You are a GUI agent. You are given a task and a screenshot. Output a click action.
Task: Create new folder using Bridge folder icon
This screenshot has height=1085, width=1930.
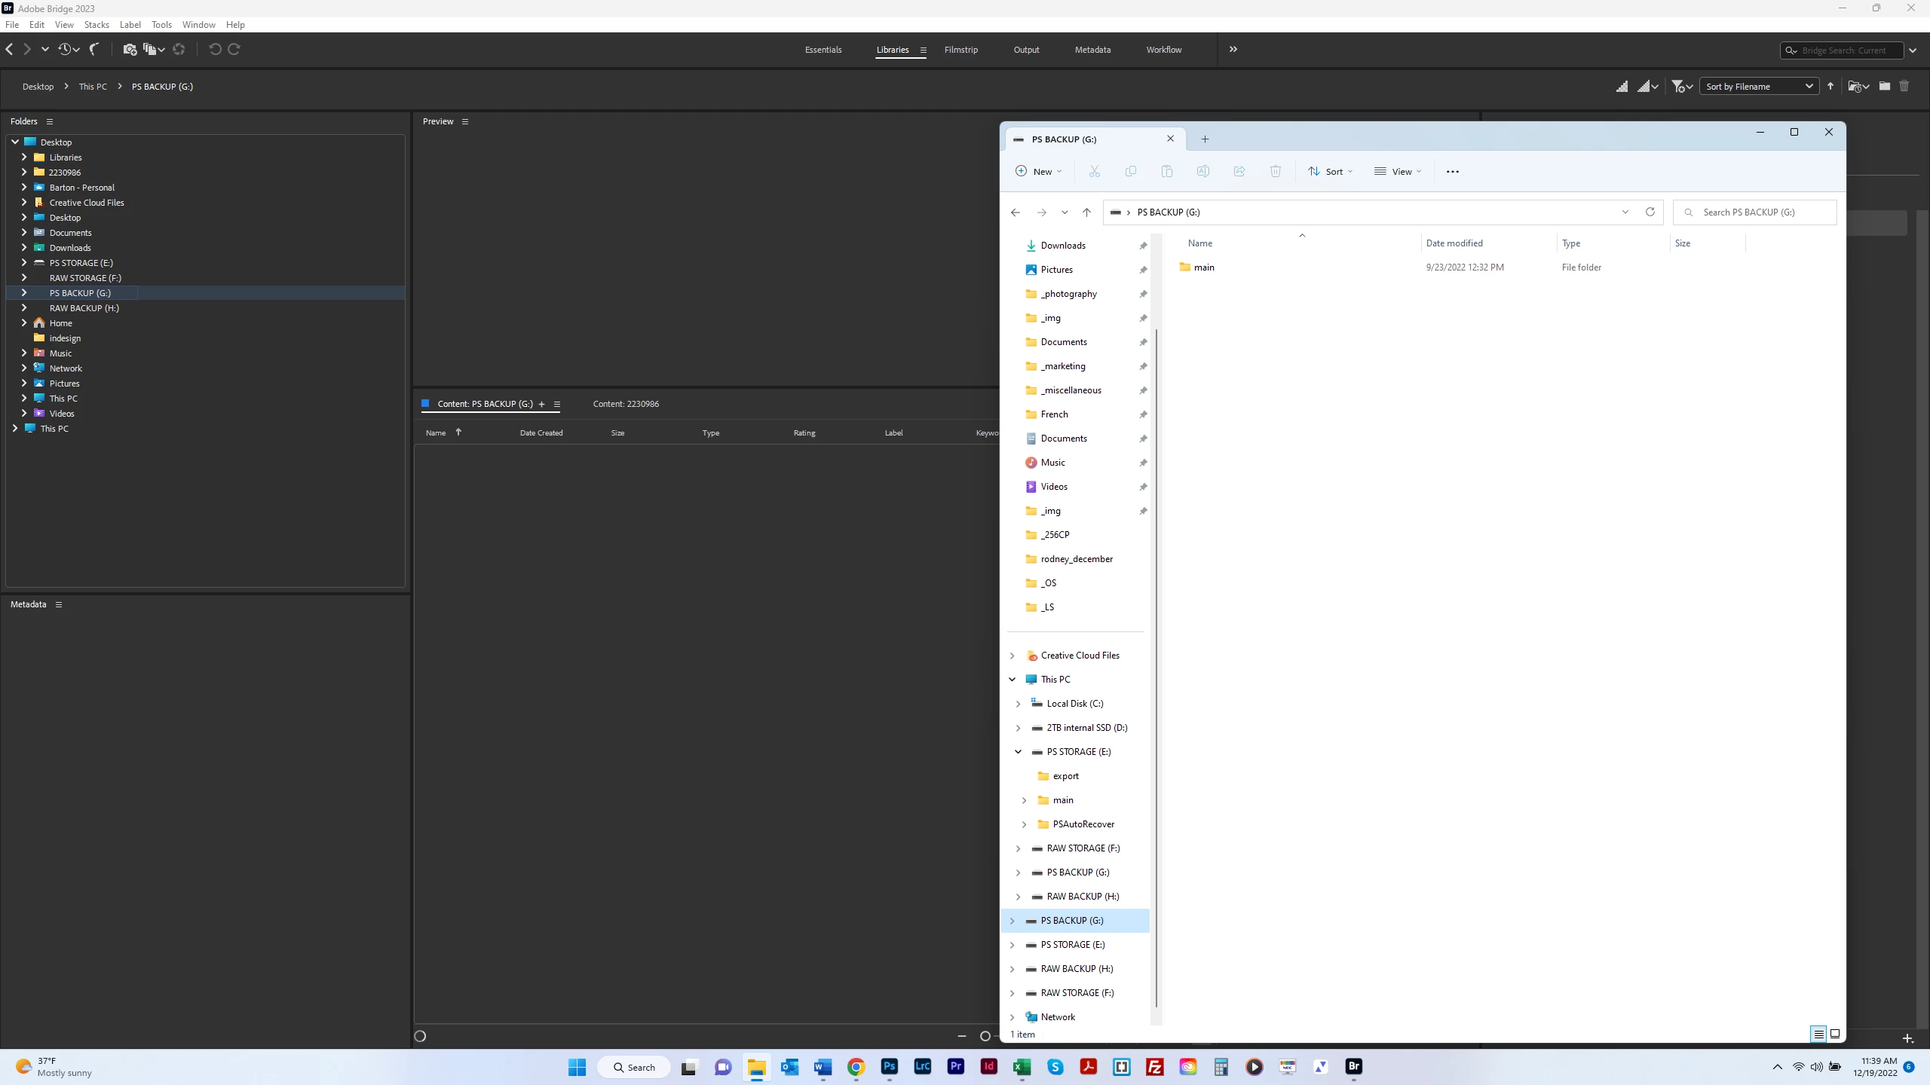[1884, 87]
